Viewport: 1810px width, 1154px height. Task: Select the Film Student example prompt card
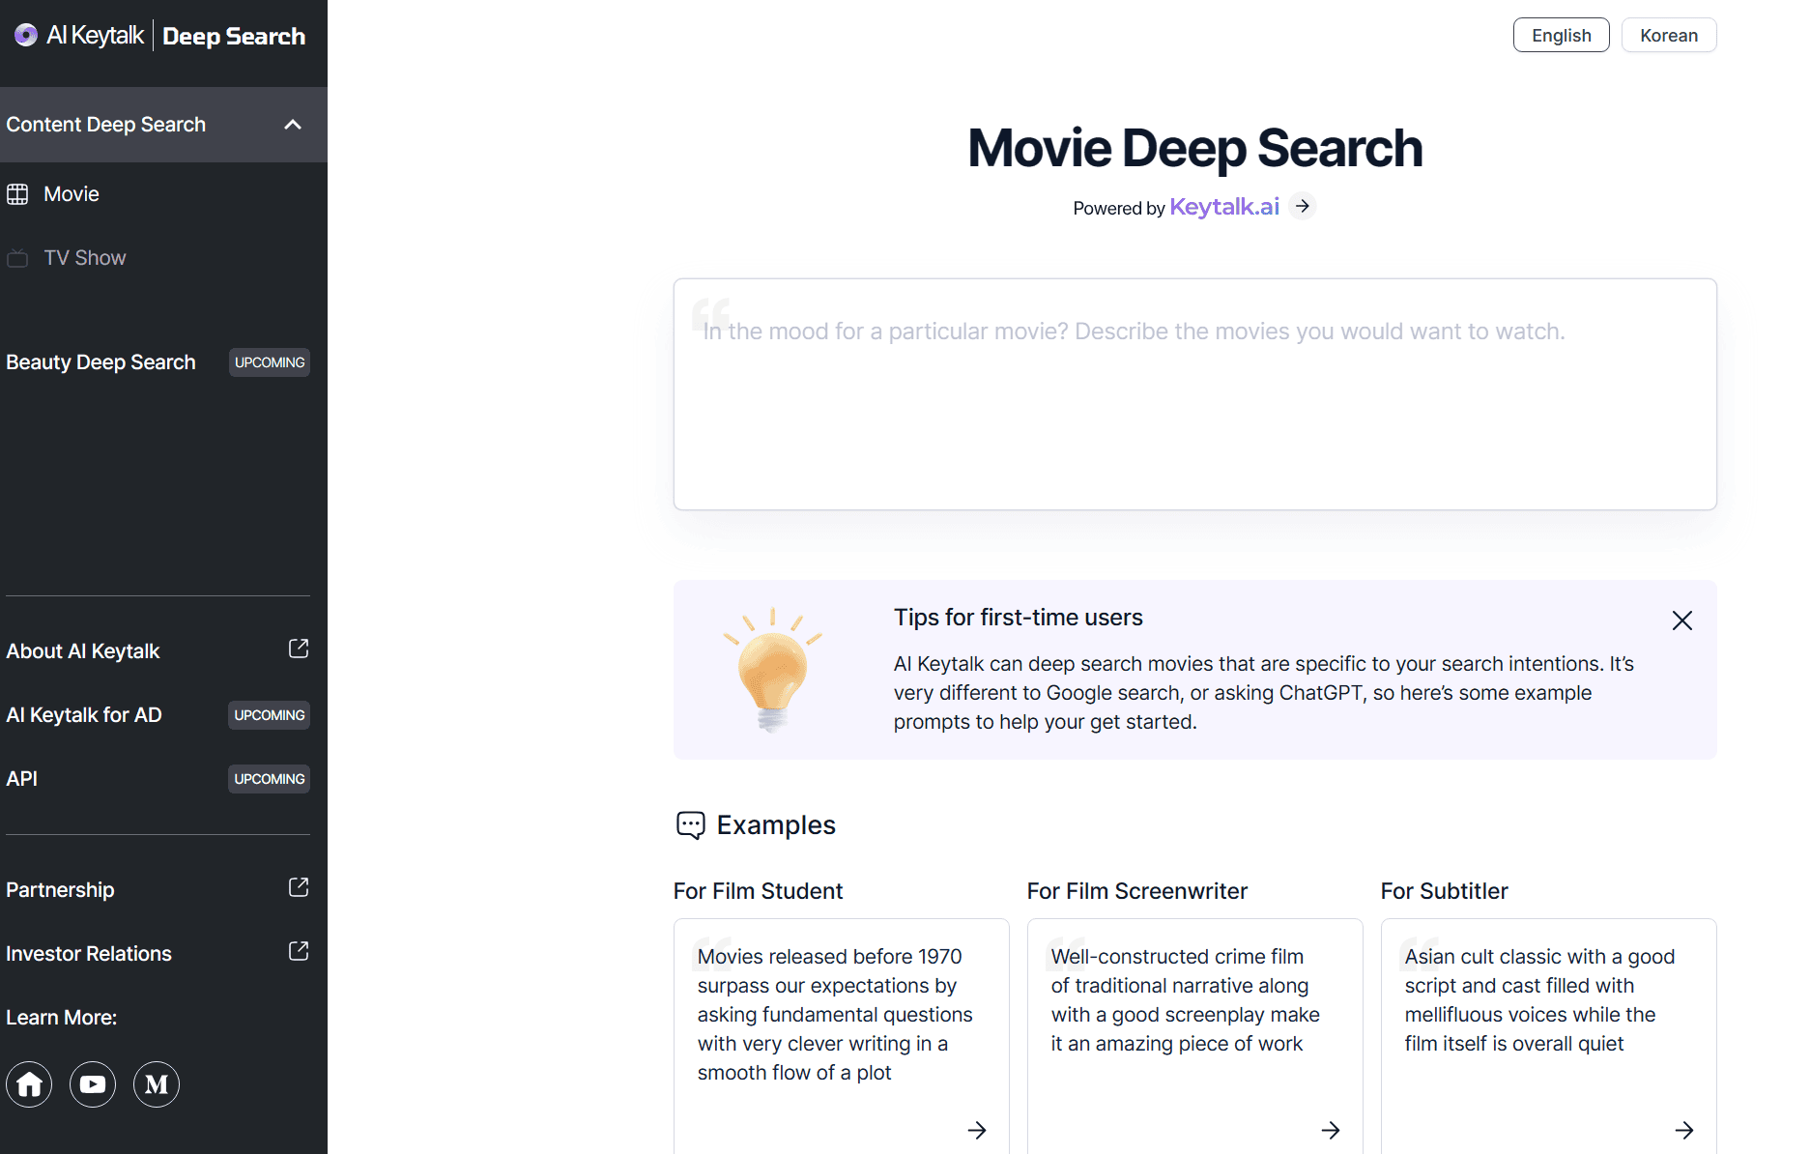click(x=842, y=1036)
